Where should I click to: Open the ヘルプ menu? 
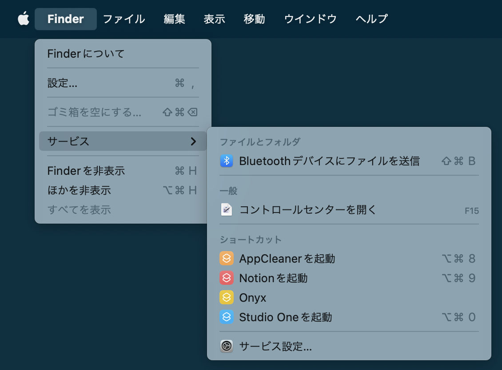(x=371, y=19)
